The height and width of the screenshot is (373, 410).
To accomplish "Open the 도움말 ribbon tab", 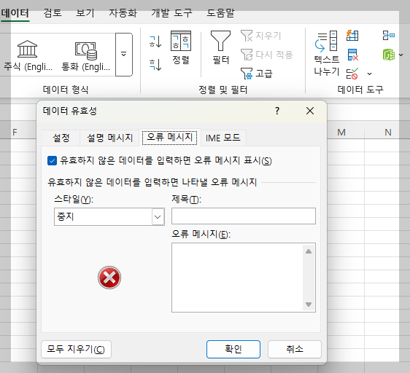I will click(x=220, y=13).
